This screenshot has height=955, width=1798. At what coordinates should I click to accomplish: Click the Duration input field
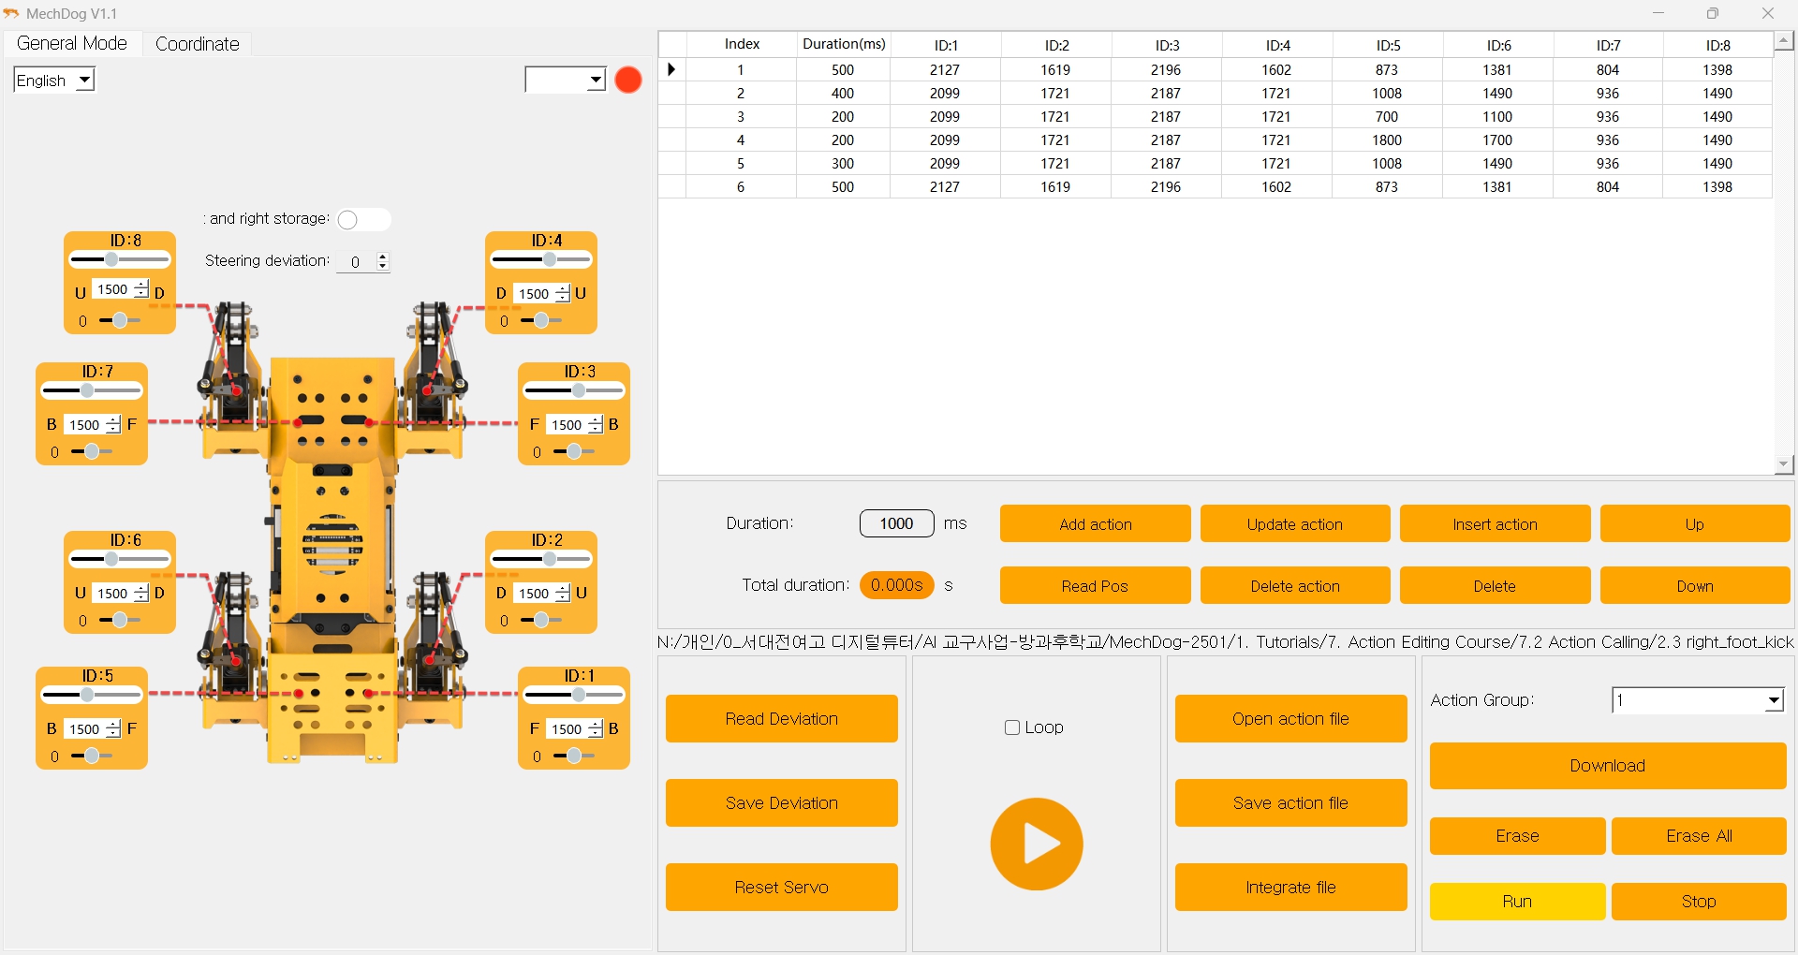(896, 523)
